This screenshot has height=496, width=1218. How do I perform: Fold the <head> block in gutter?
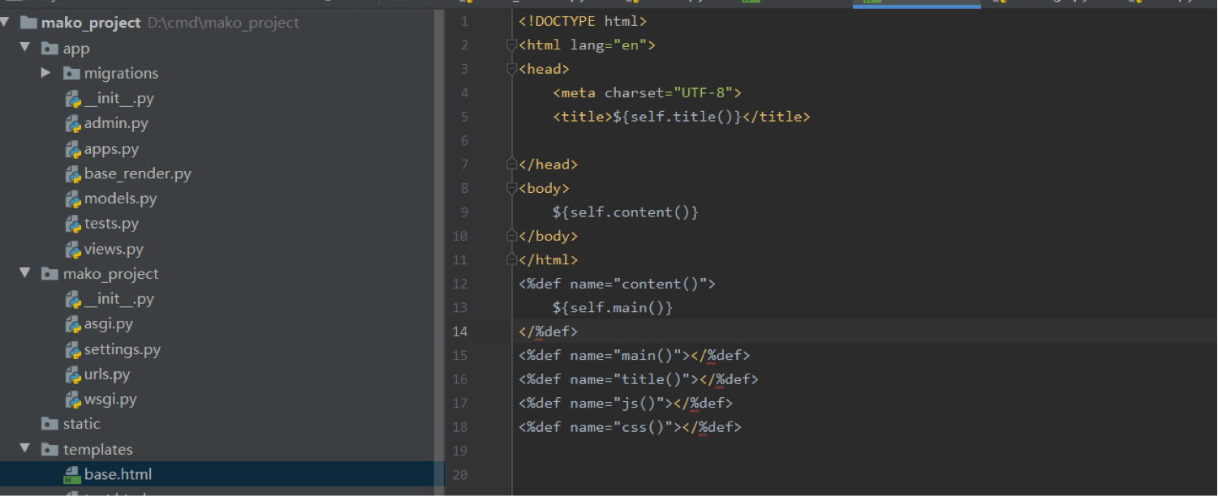point(512,70)
